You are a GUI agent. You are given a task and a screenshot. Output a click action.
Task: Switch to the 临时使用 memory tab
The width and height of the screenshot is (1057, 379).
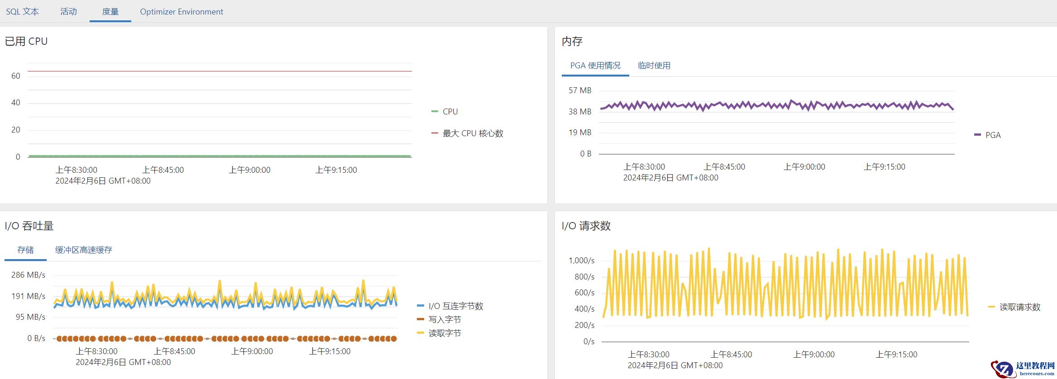coord(654,66)
